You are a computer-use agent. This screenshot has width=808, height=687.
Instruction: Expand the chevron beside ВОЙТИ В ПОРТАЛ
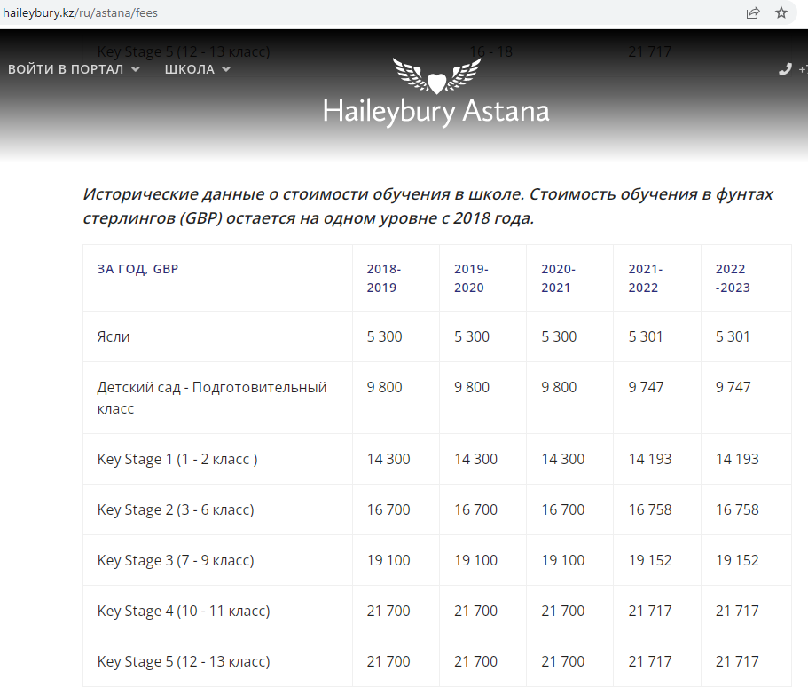click(x=135, y=69)
